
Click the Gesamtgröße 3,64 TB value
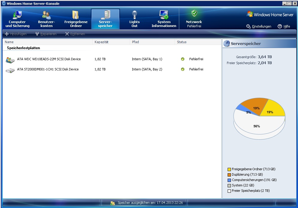coord(264,57)
